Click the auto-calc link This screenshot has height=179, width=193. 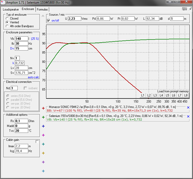point(33,77)
